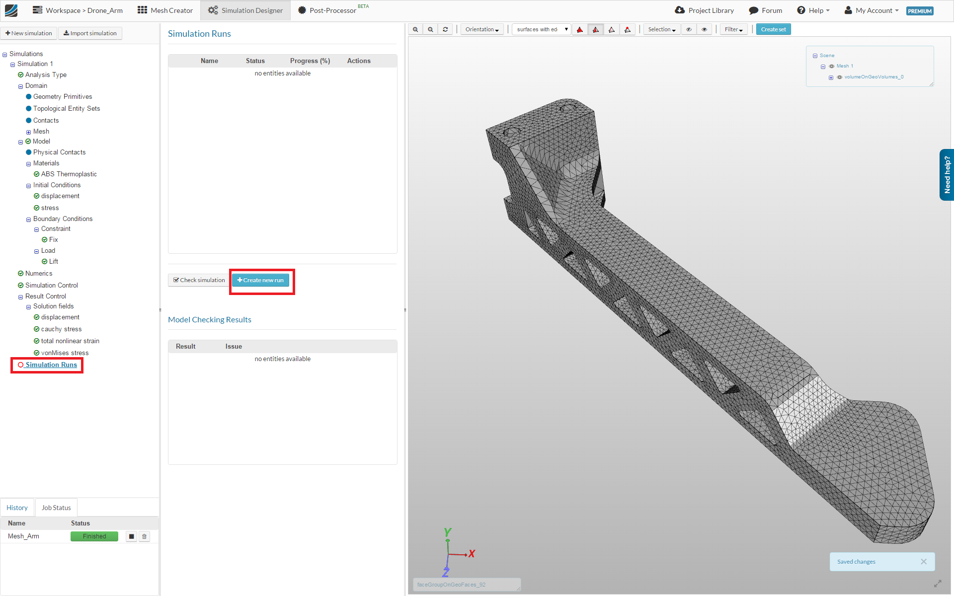Zoom out the 3D viewer
Viewport: 954px width, 596px height.
tap(430, 29)
